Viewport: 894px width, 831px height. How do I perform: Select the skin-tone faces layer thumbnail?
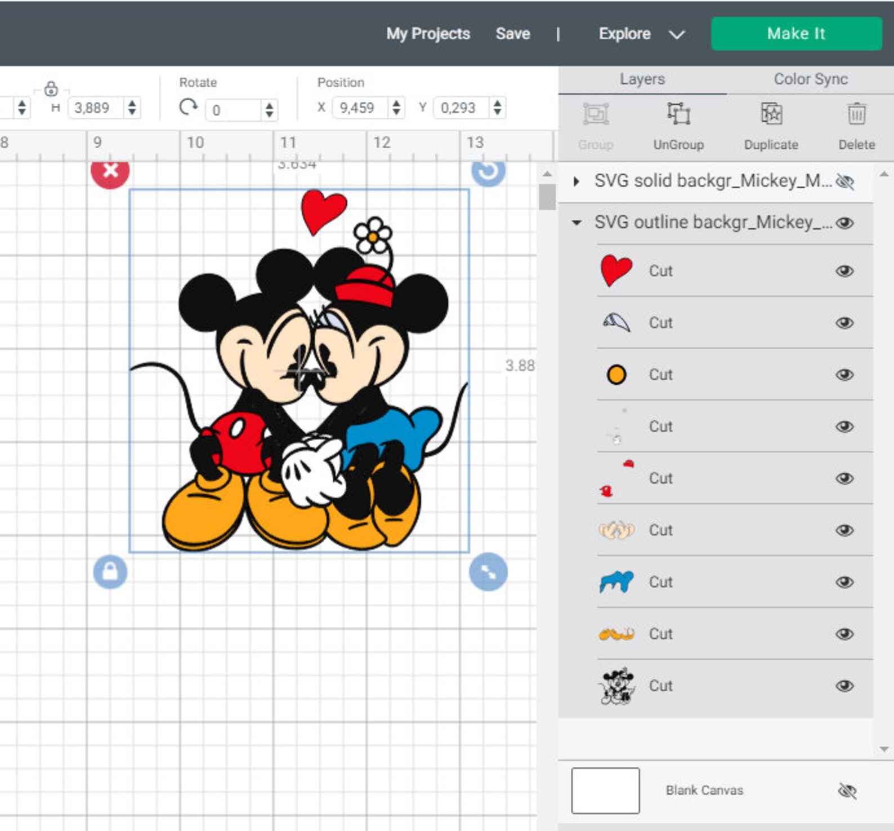coord(616,530)
